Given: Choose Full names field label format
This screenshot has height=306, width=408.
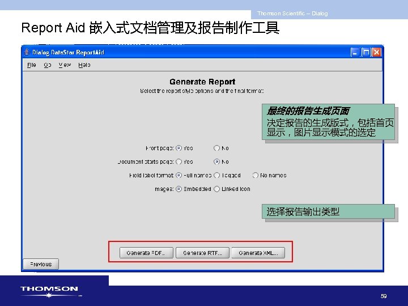Looking at the screenshot, I should [x=178, y=175].
